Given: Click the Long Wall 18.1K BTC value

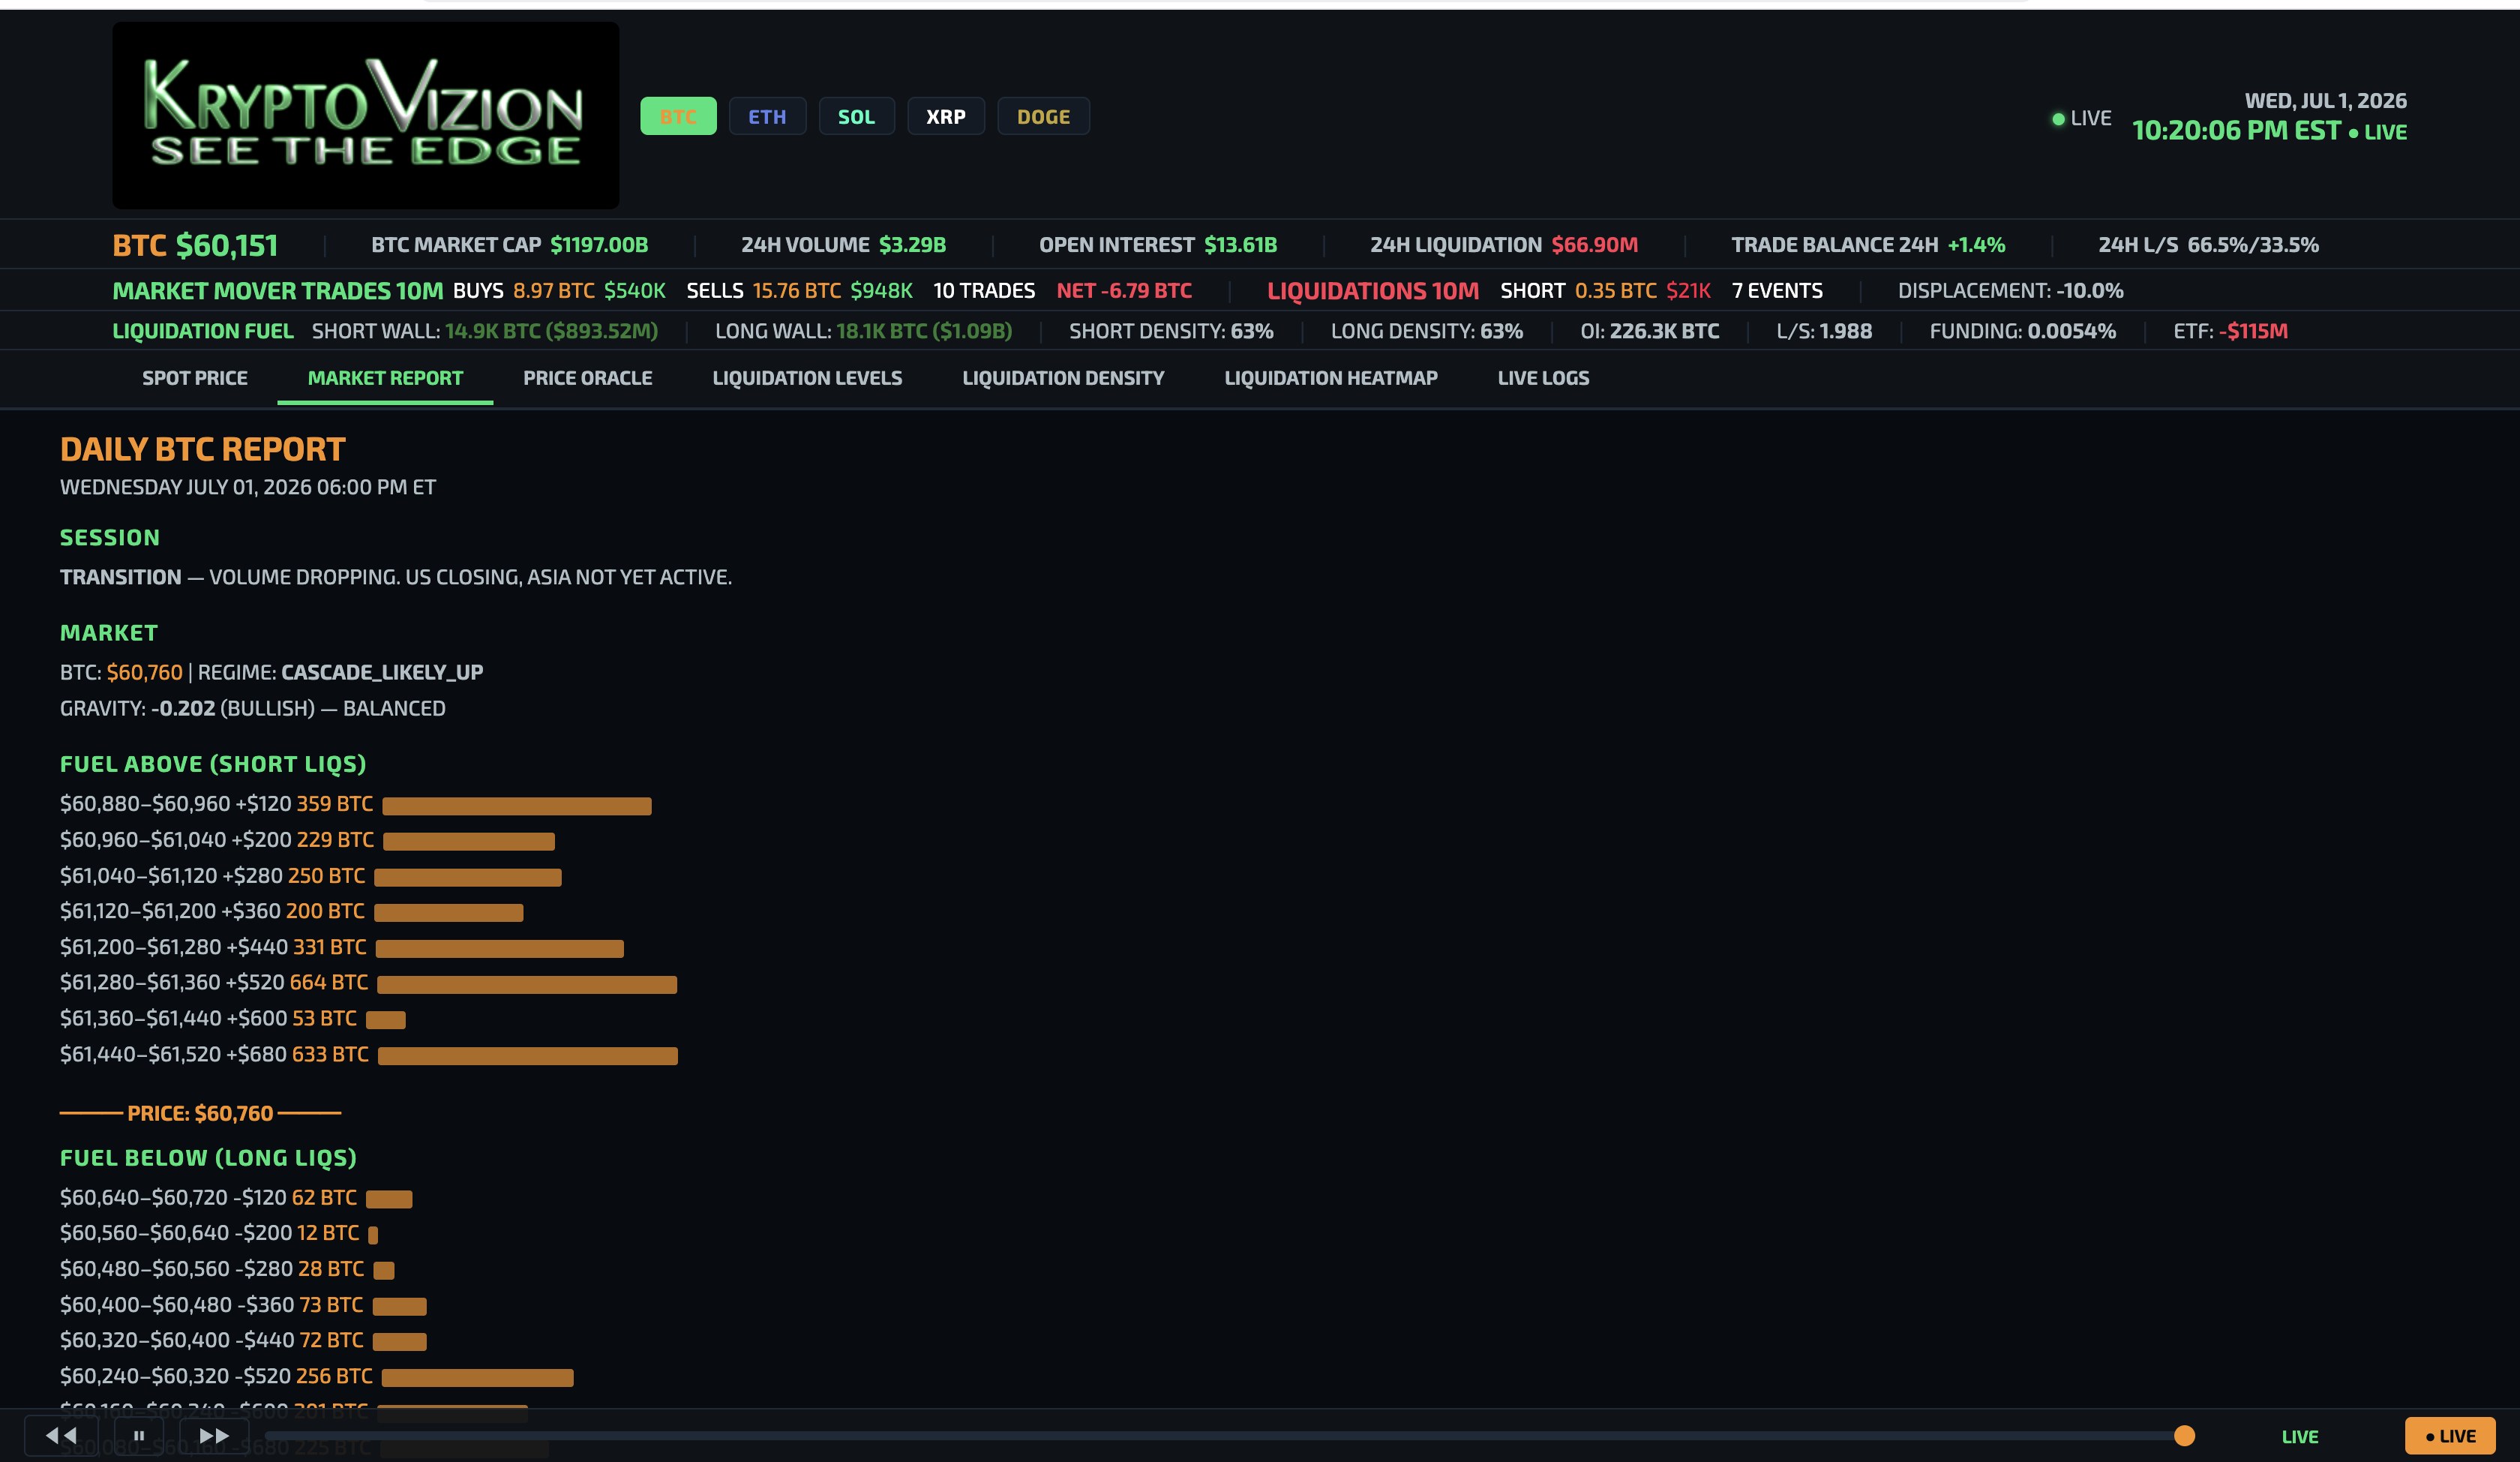Looking at the screenshot, I should click(924, 331).
